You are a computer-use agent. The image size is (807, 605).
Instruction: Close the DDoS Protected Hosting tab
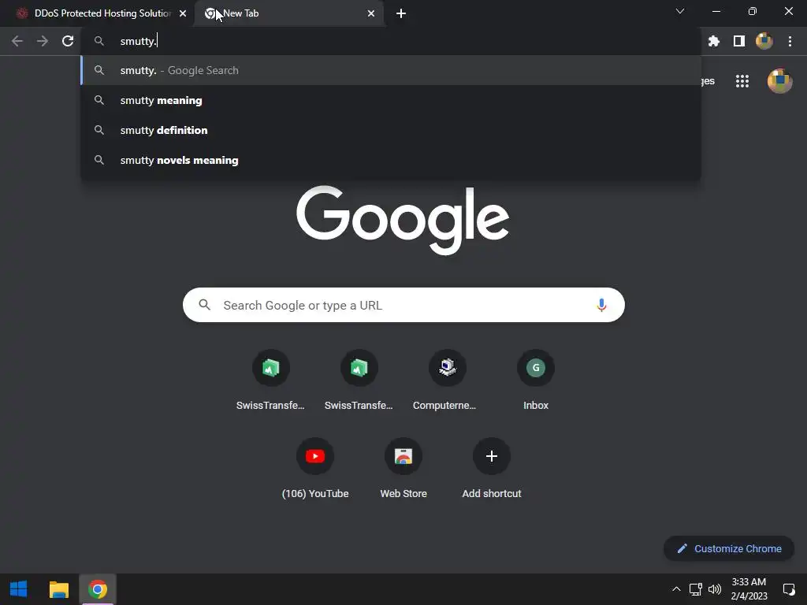[x=183, y=13]
